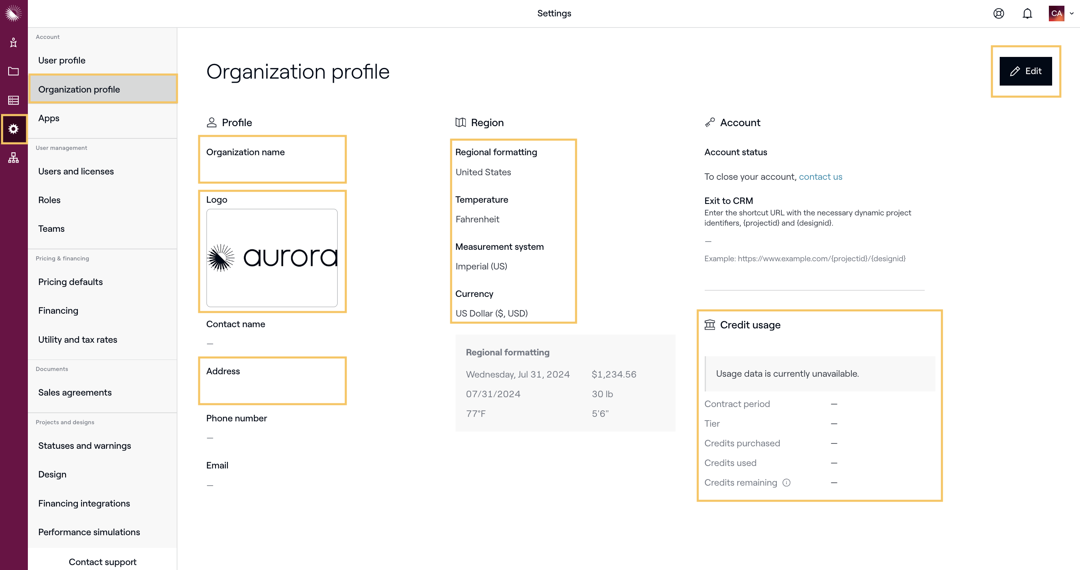
Task: Click the contact us link
Action: click(x=820, y=176)
